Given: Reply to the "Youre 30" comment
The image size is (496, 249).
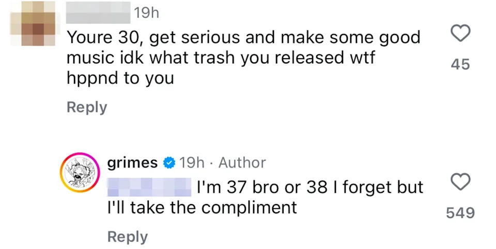Looking at the screenshot, I should [87, 107].
